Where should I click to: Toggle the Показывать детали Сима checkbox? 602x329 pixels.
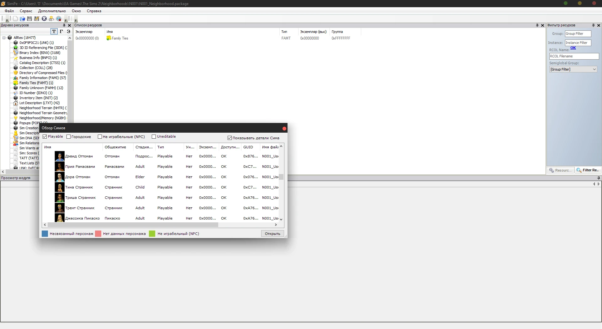coord(230,138)
